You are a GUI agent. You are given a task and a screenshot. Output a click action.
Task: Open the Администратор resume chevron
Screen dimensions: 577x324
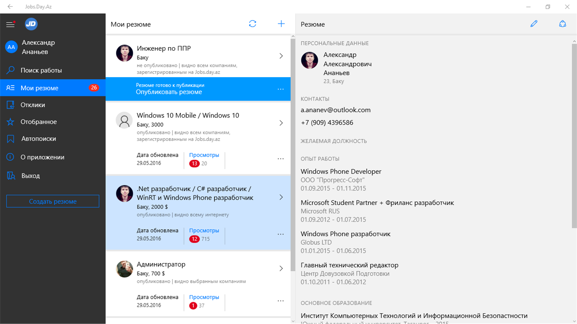click(281, 269)
